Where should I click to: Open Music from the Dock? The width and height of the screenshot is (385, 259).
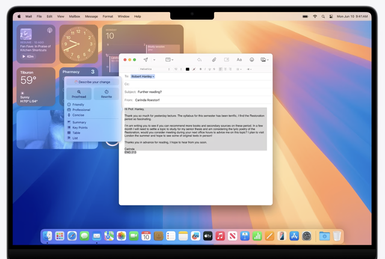(x=220, y=236)
